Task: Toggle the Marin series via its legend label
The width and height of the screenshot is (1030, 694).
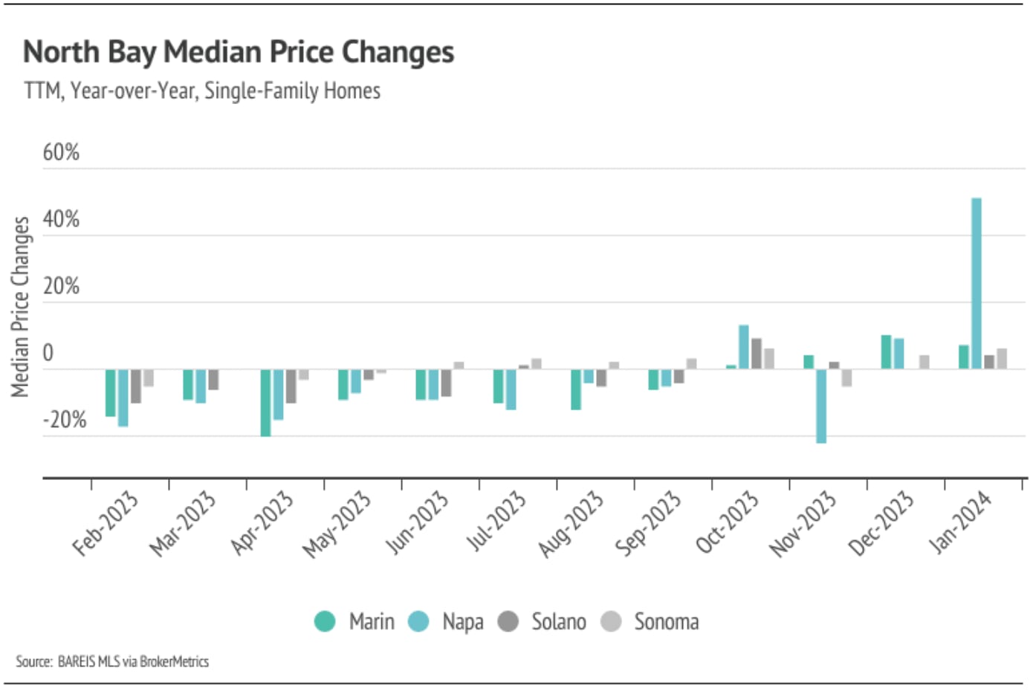Action: [372, 621]
